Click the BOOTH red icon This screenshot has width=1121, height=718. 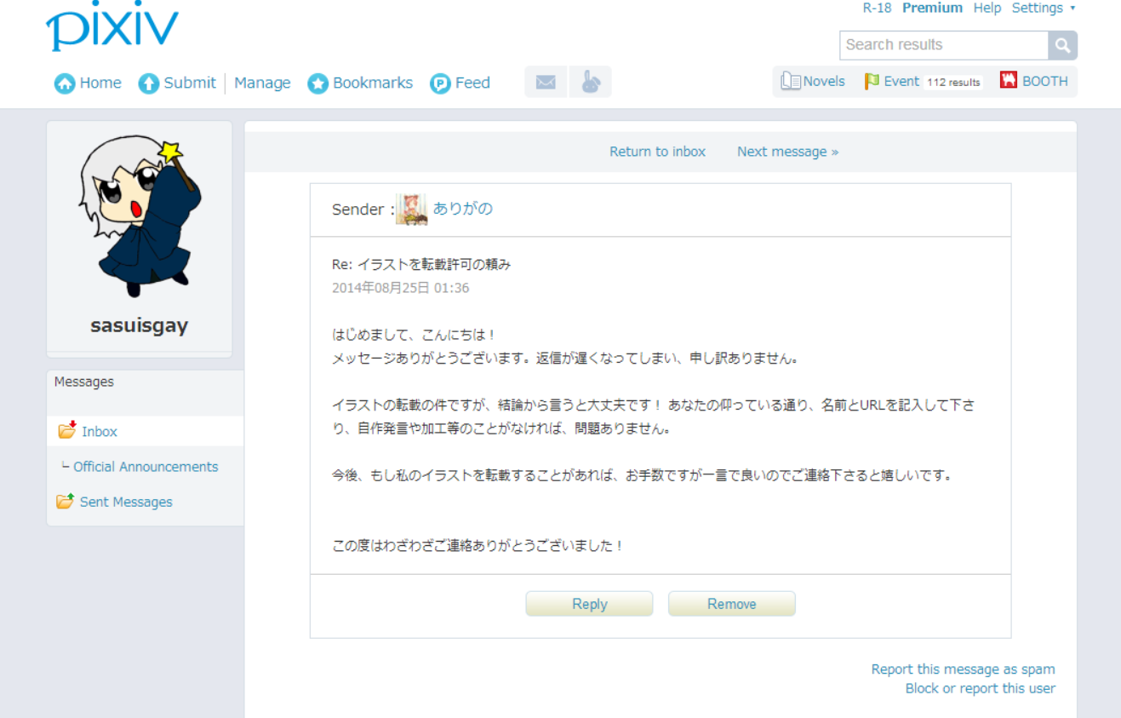click(1009, 80)
